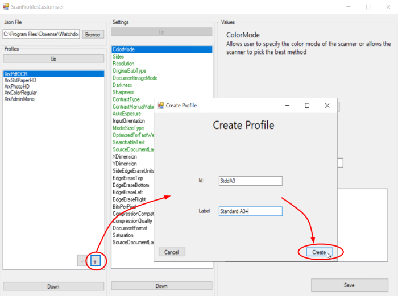This screenshot has width=398, height=296.
Task: Click the plus button to add profile
Action: [x=95, y=261]
